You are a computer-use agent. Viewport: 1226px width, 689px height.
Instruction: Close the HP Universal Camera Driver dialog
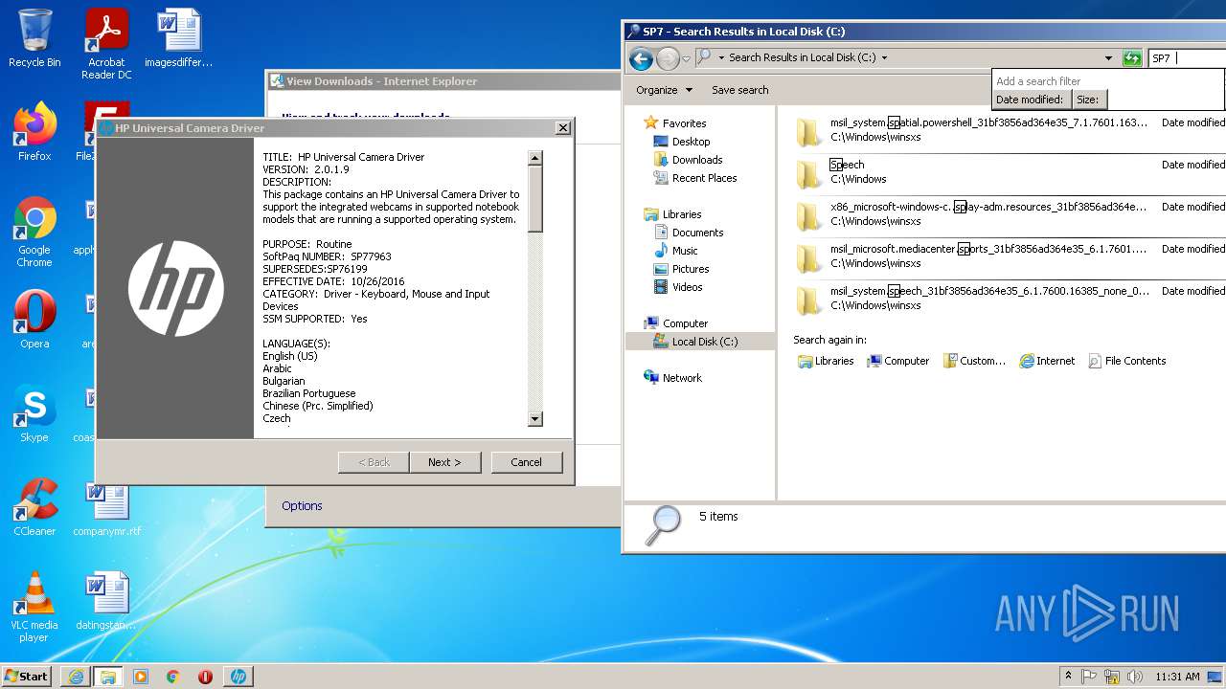coord(562,127)
